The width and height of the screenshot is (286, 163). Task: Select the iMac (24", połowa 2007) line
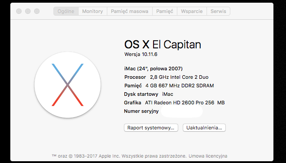pyautogui.click(x=154, y=69)
